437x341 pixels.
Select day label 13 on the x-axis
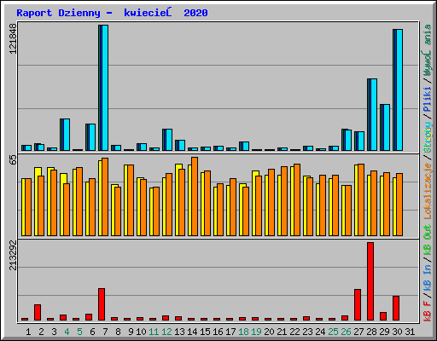pyautogui.click(x=179, y=332)
